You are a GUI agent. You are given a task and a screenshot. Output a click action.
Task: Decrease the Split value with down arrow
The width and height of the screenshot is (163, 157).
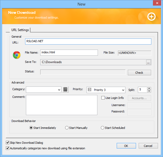tap(149, 91)
